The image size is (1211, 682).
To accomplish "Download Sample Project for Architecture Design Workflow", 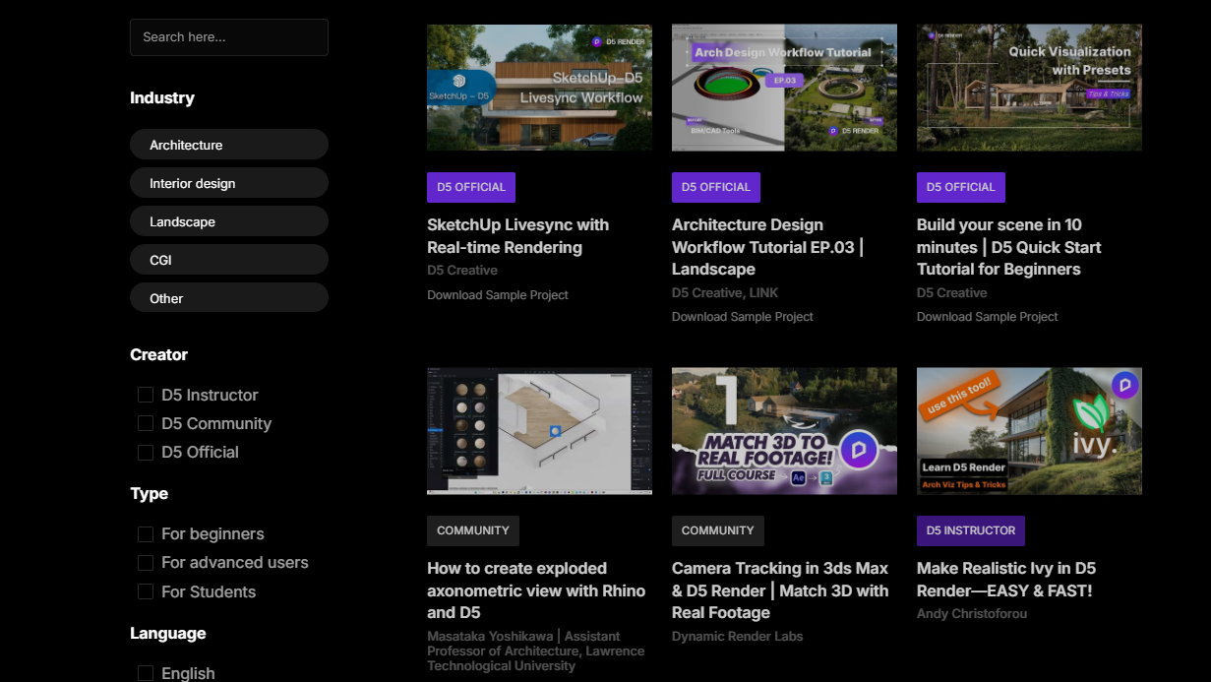I will pyautogui.click(x=743, y=317).
